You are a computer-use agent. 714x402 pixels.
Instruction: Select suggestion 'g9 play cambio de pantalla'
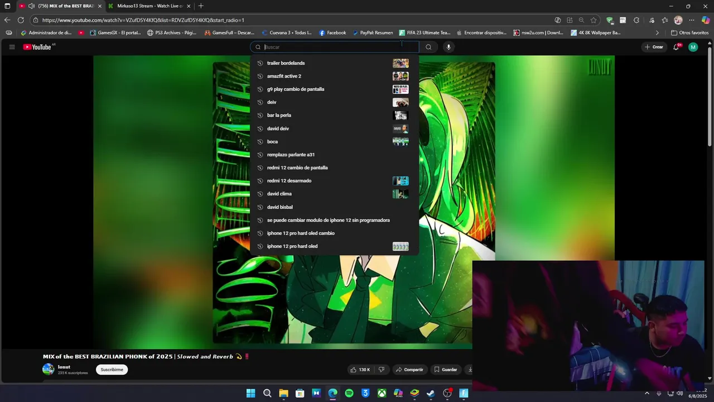(334, 89)
